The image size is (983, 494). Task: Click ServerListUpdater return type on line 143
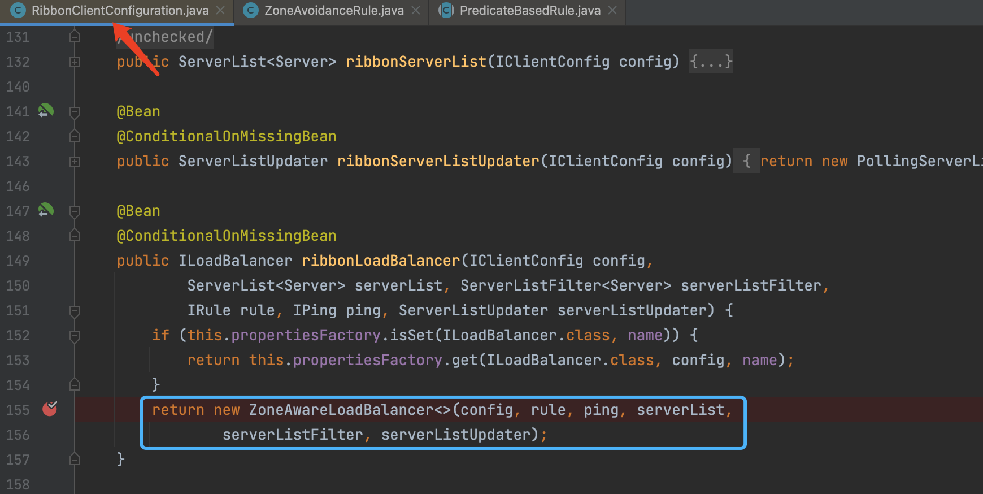(253, 161)
